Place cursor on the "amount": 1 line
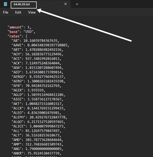 (19, 27)
